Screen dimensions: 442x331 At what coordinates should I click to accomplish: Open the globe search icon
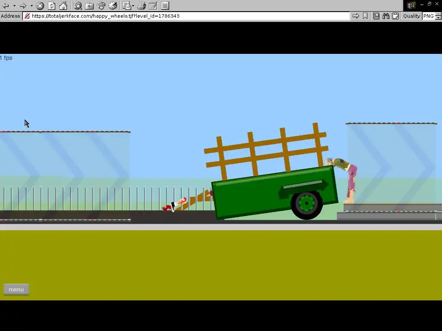78,6
